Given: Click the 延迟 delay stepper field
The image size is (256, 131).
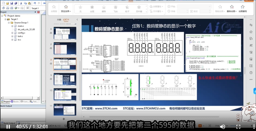Looking at the screenshot, I should 205,11.
